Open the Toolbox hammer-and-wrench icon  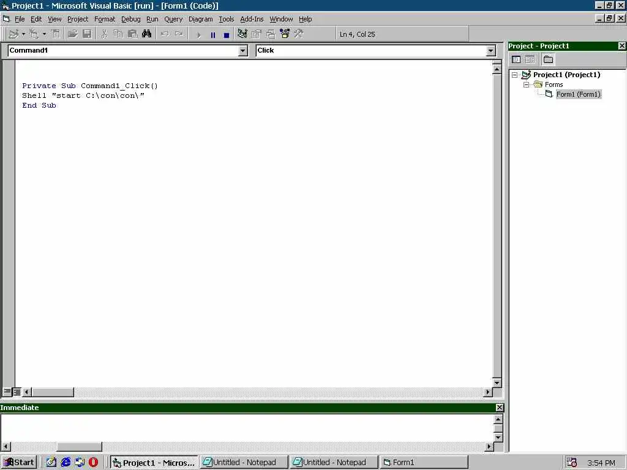tap(299, 34)
